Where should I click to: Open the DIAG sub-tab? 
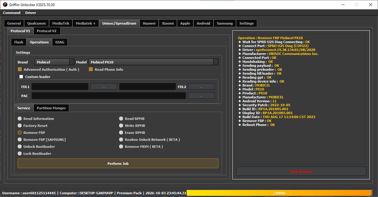coord(60,42)
